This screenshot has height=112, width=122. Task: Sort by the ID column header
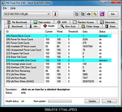click(25, 31)
